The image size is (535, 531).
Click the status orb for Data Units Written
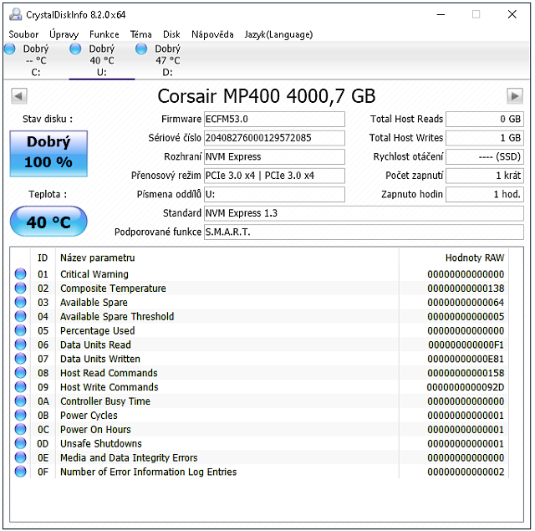(20, 359)
